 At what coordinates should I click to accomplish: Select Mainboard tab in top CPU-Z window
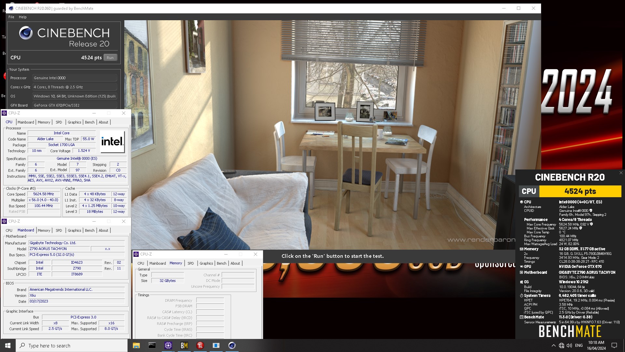[x=26, y=122]
